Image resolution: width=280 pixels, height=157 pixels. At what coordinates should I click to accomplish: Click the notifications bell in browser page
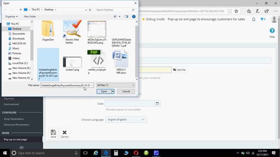[x=254, y=19]
